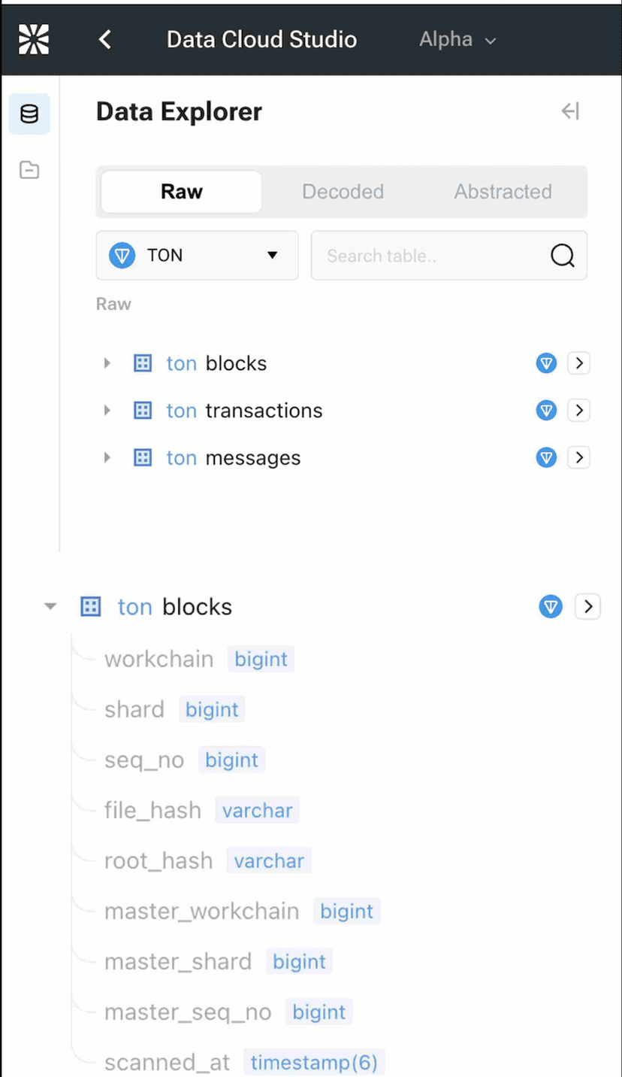Open the database icon in the sidebar
The height and width of the screenshot is (1077, 622).
pos(29,114)
